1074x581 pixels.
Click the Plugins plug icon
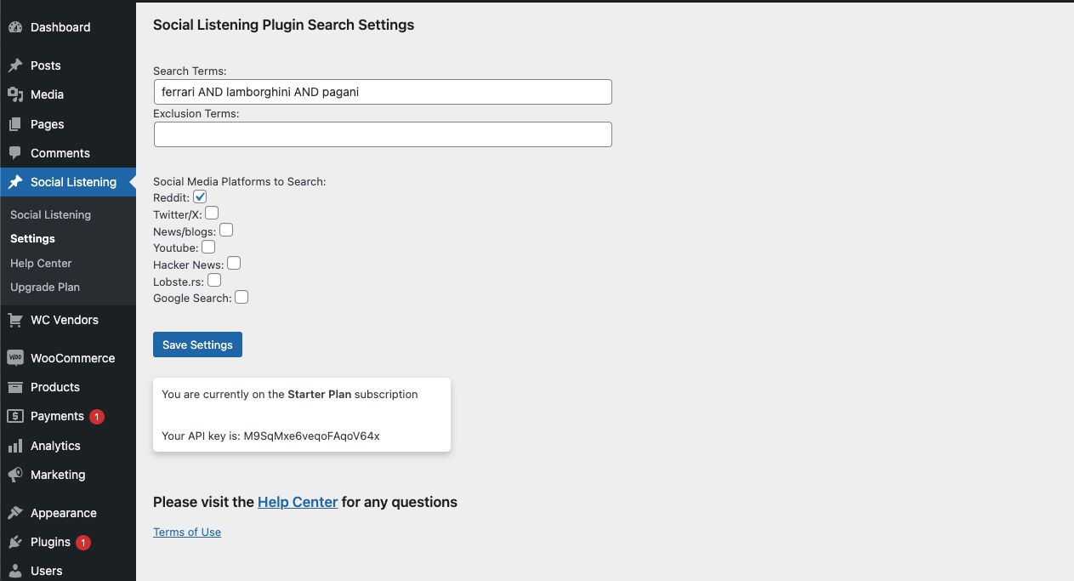click(x=15, y=542)
